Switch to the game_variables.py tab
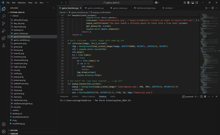 point(96,8)
